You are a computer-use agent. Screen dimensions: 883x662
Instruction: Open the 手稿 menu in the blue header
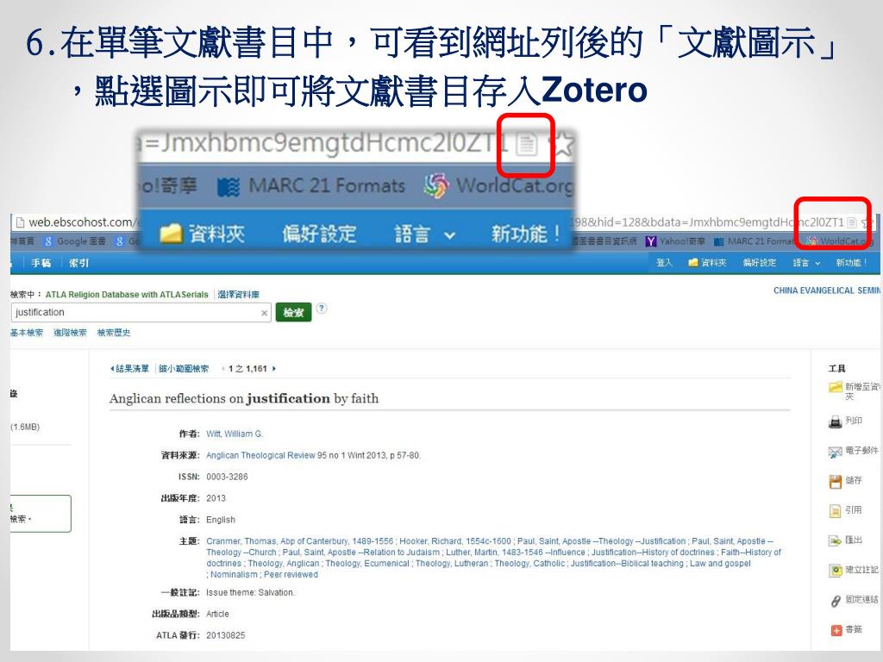pos(41,263)
